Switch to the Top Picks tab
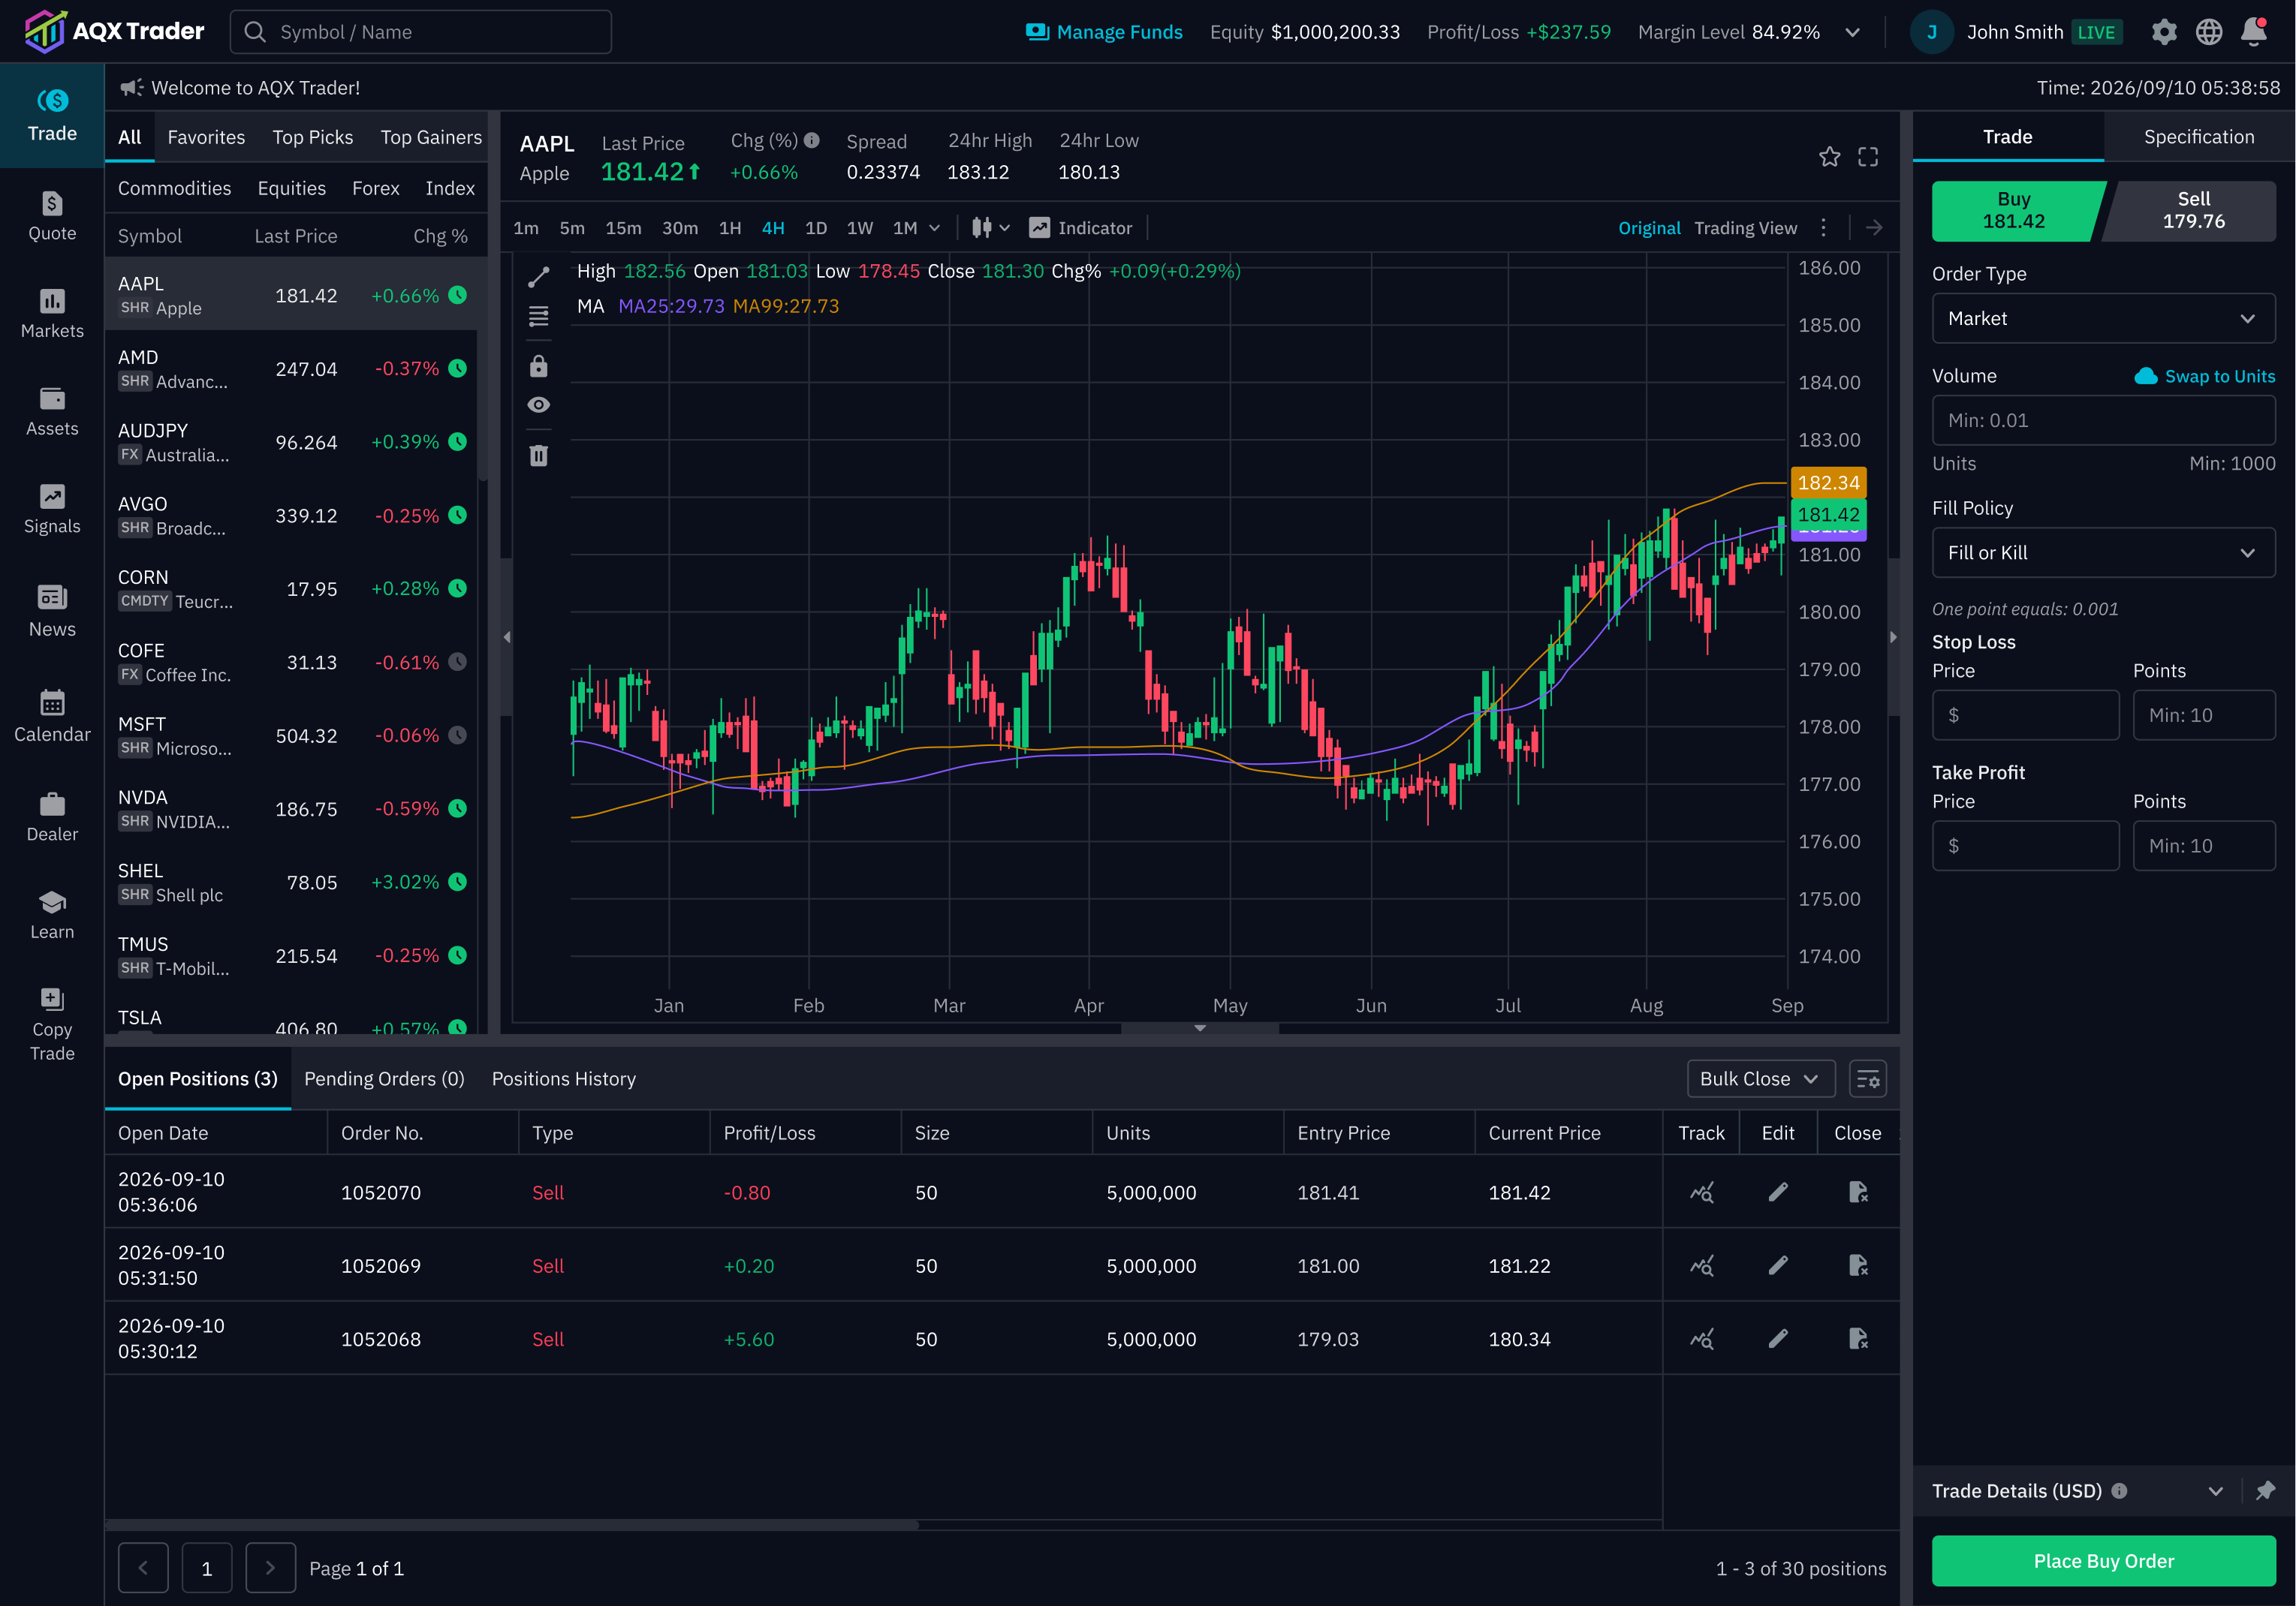 [313, 137]
